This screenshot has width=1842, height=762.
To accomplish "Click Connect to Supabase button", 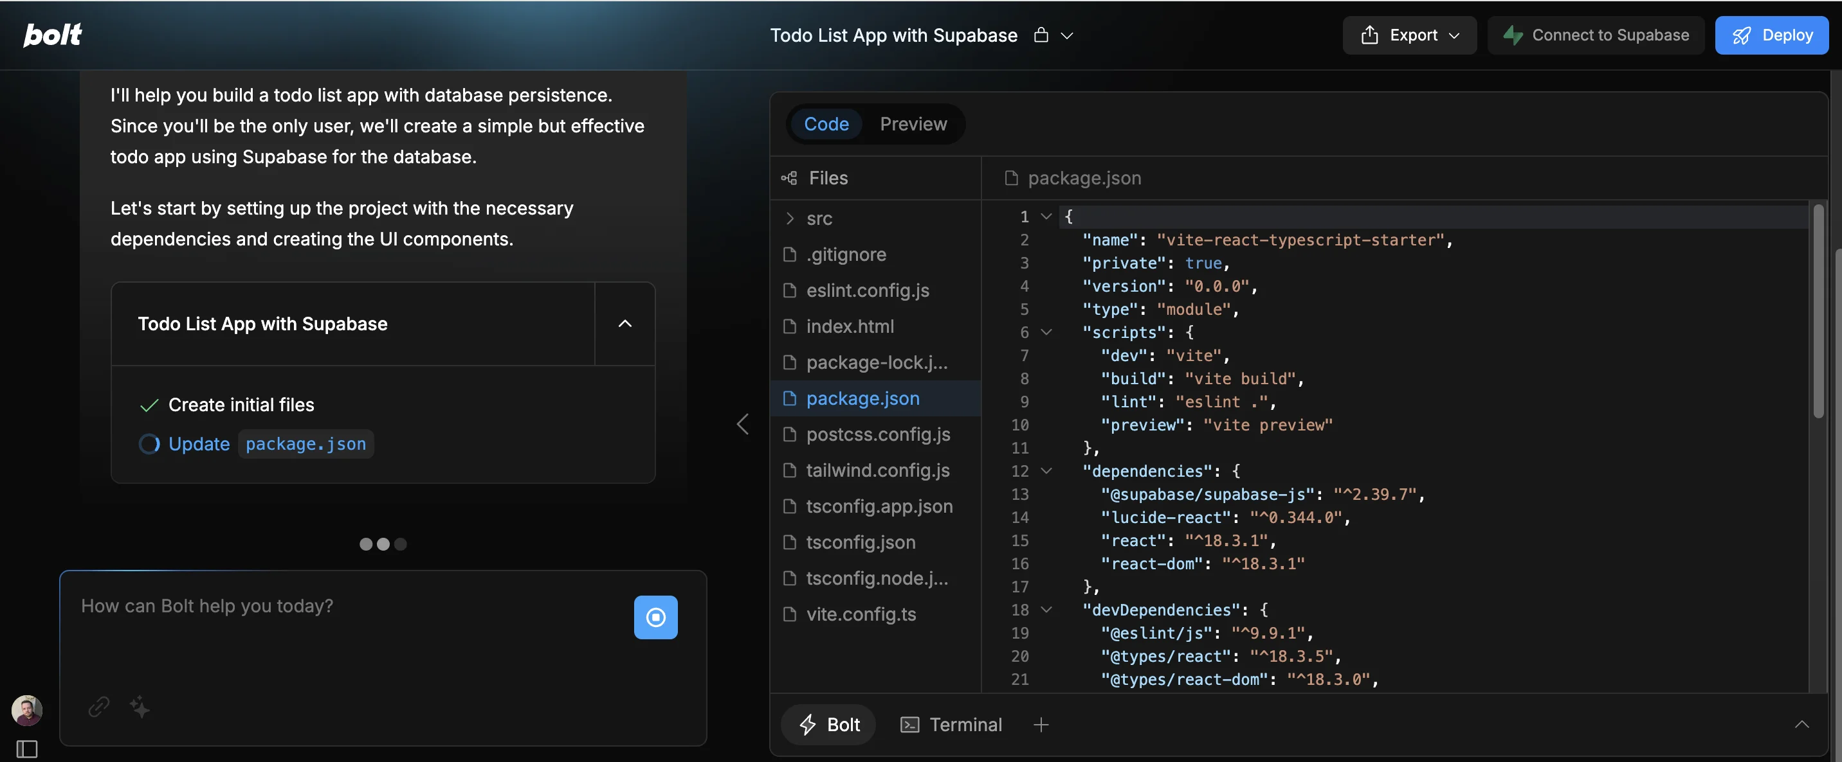I will pos(1595,35).
